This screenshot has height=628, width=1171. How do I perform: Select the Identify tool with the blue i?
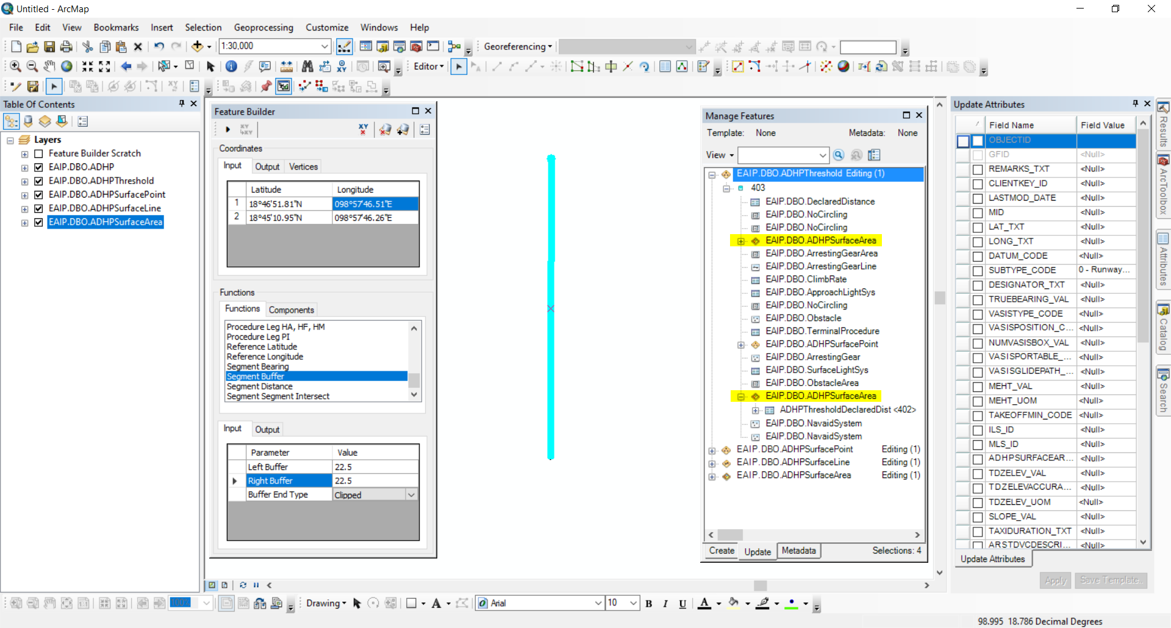tap(231, 66)
